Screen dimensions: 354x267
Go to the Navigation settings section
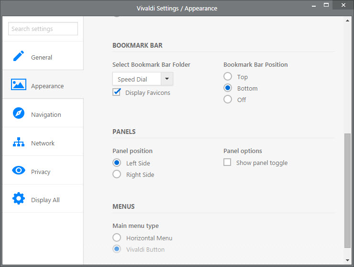(x=43, y=113)
